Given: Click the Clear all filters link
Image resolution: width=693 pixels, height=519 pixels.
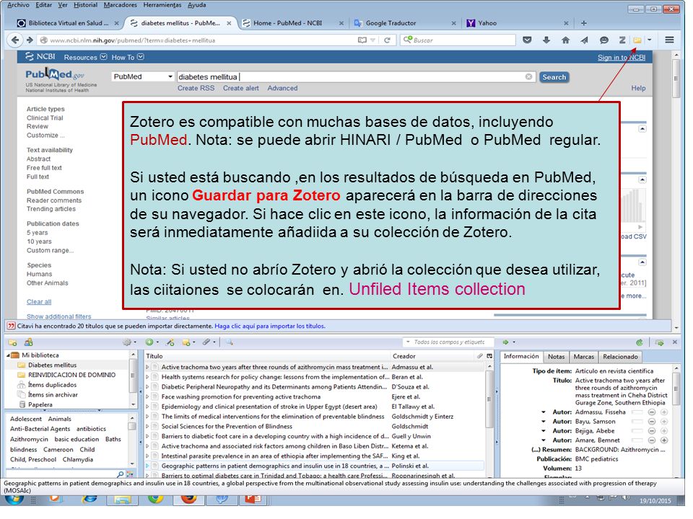Looking at the screenshot, I should click(x=39, y=302).
